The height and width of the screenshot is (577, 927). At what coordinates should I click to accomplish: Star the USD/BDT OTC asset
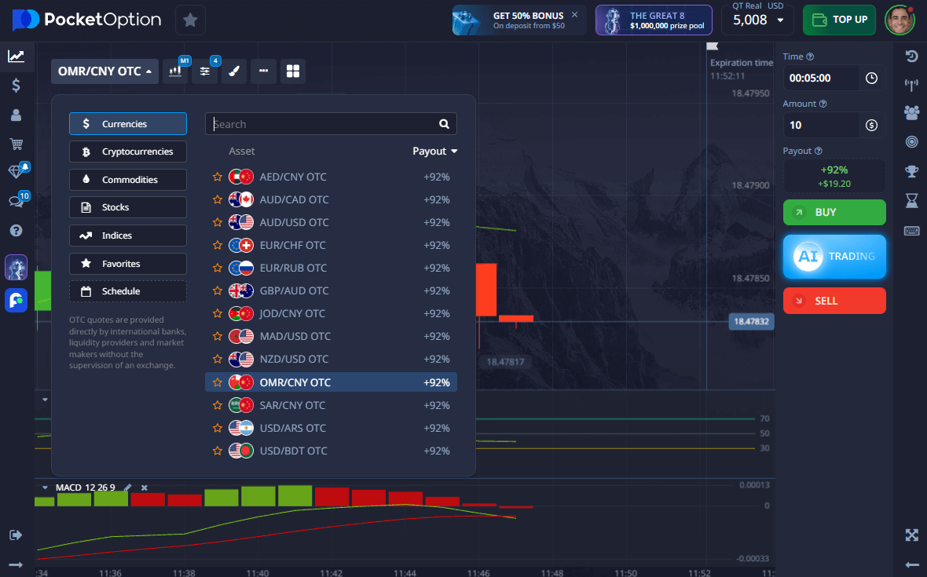point(218,451)
